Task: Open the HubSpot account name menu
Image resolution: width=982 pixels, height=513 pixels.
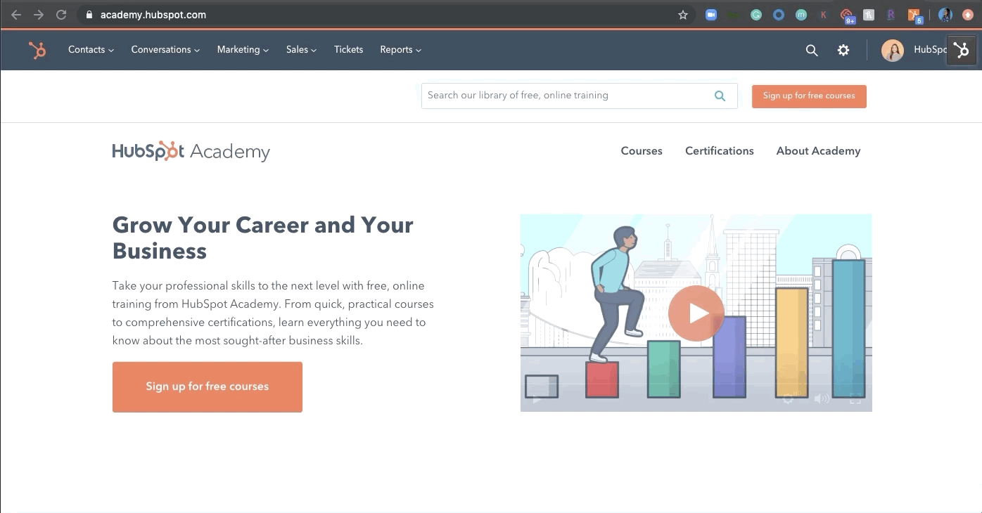Action: 930,50
